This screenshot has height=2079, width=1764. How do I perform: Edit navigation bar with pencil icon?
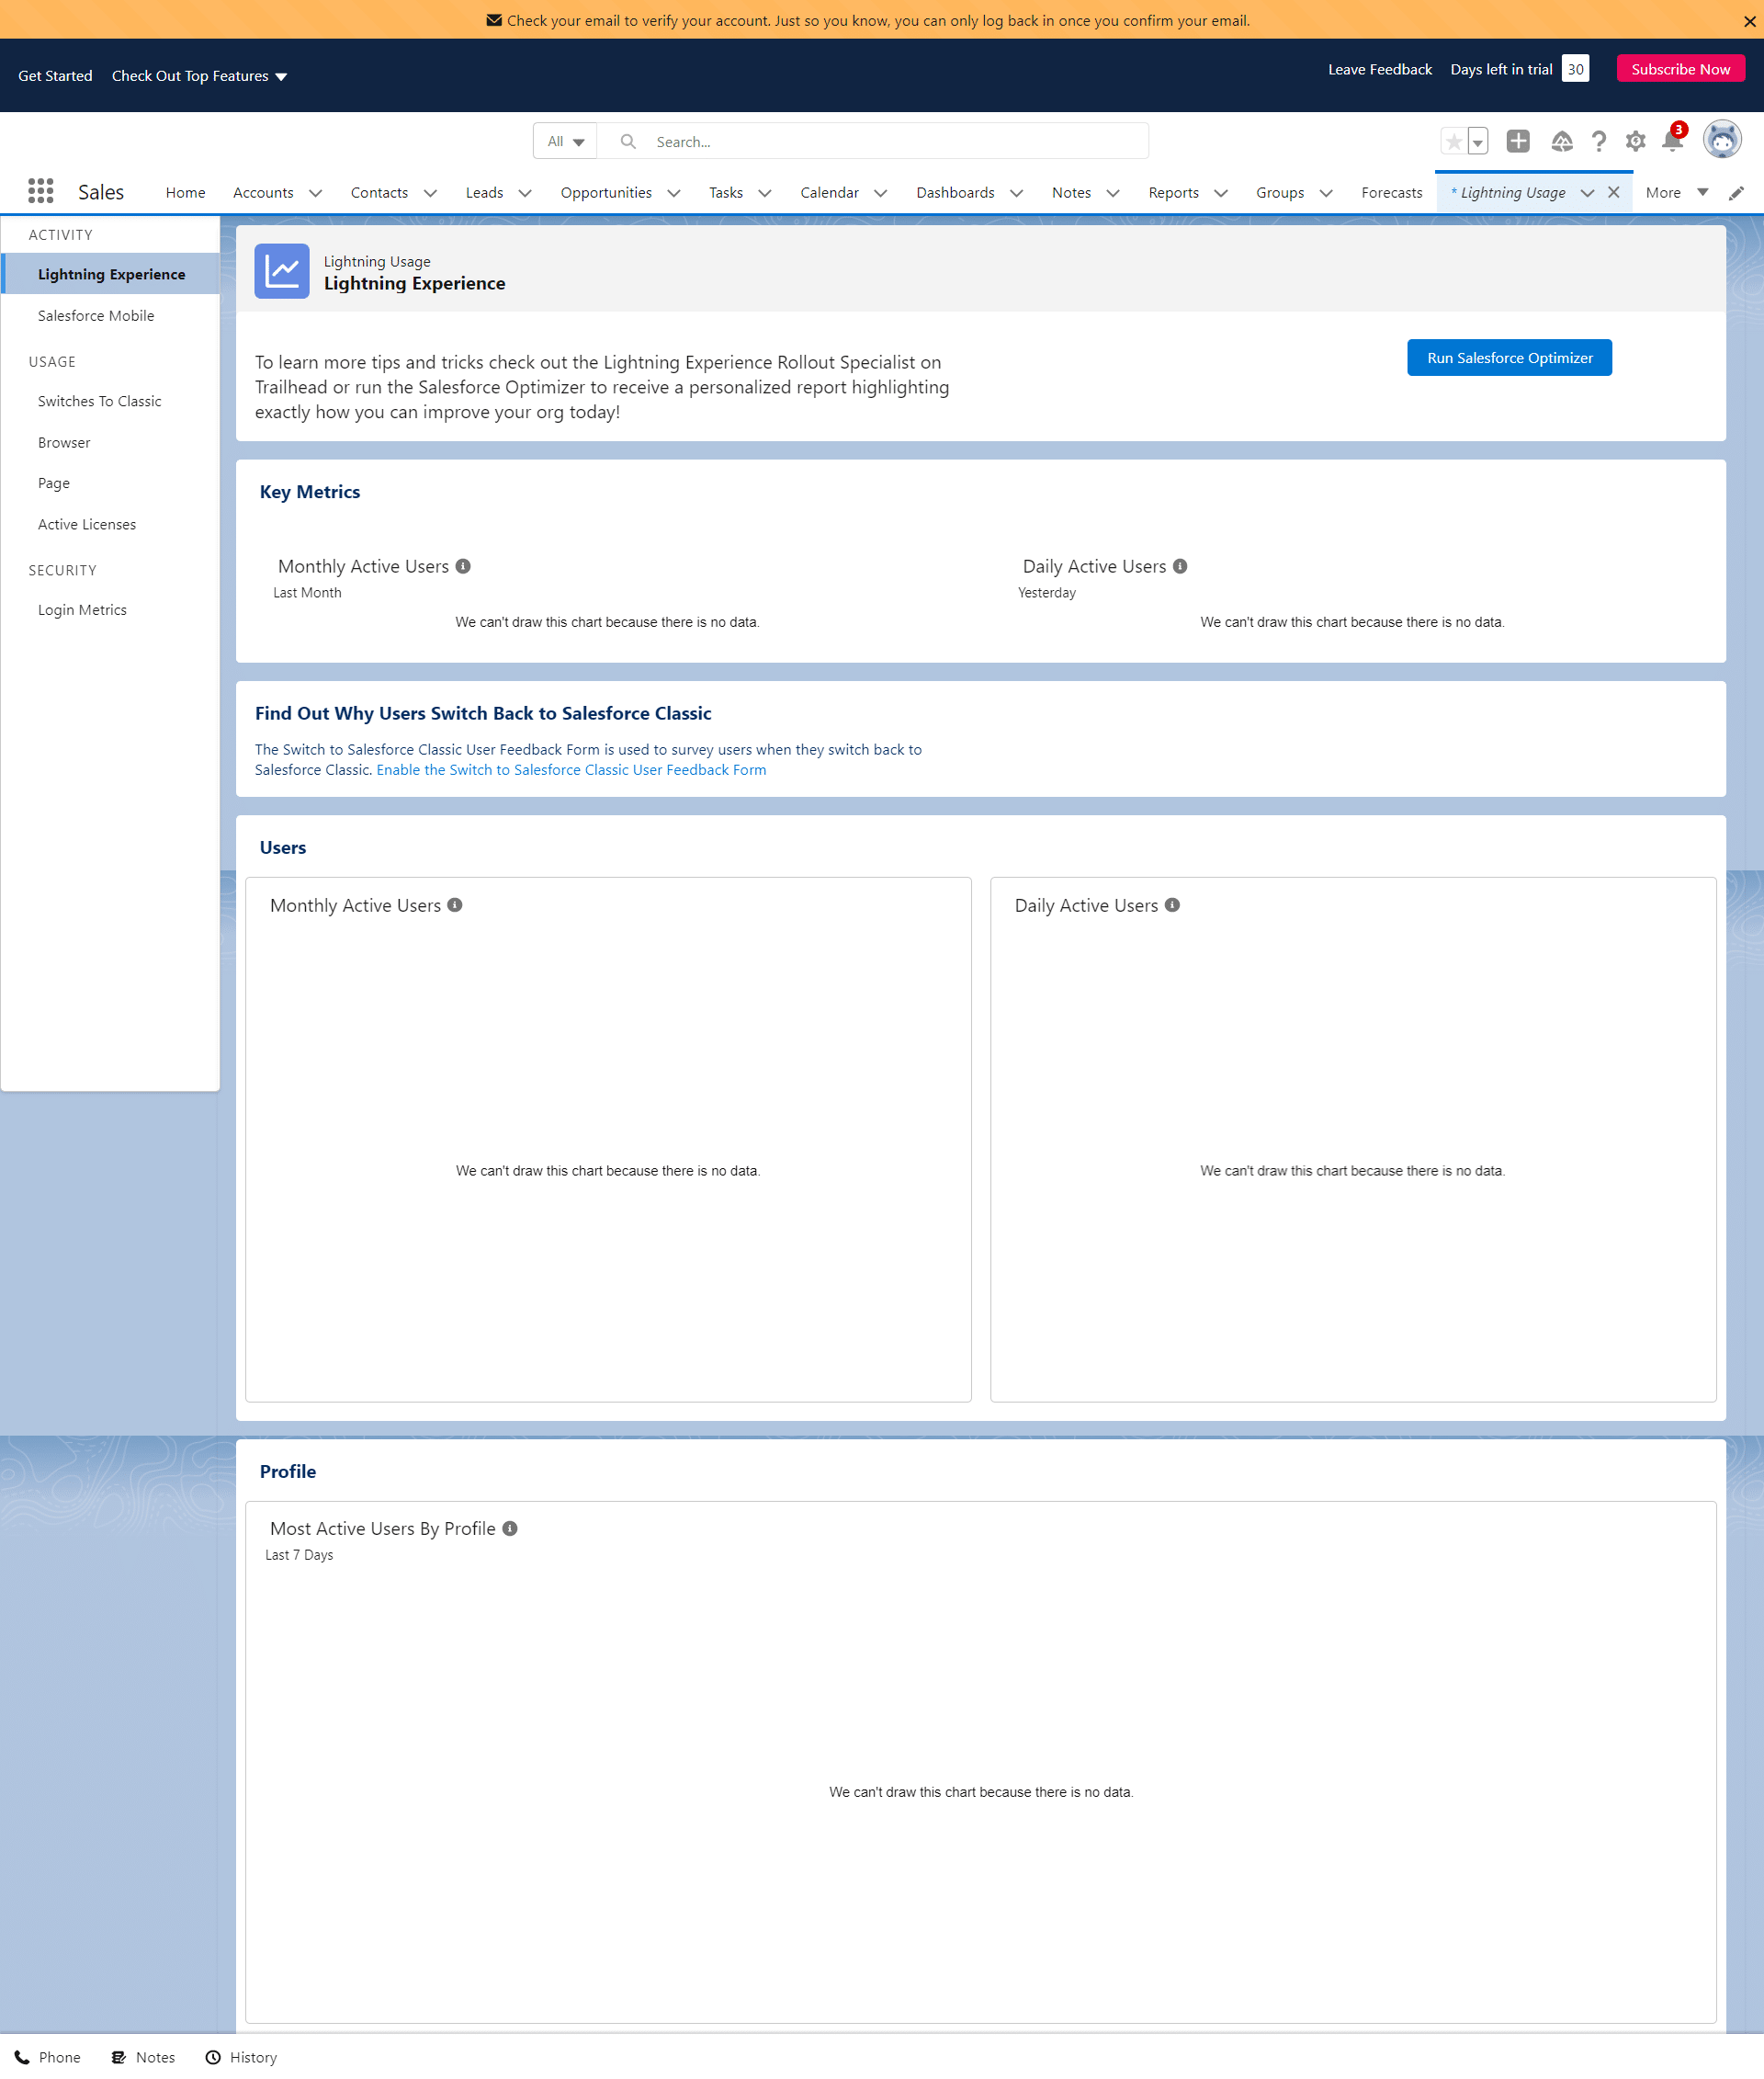click(x=1736, y=193)
